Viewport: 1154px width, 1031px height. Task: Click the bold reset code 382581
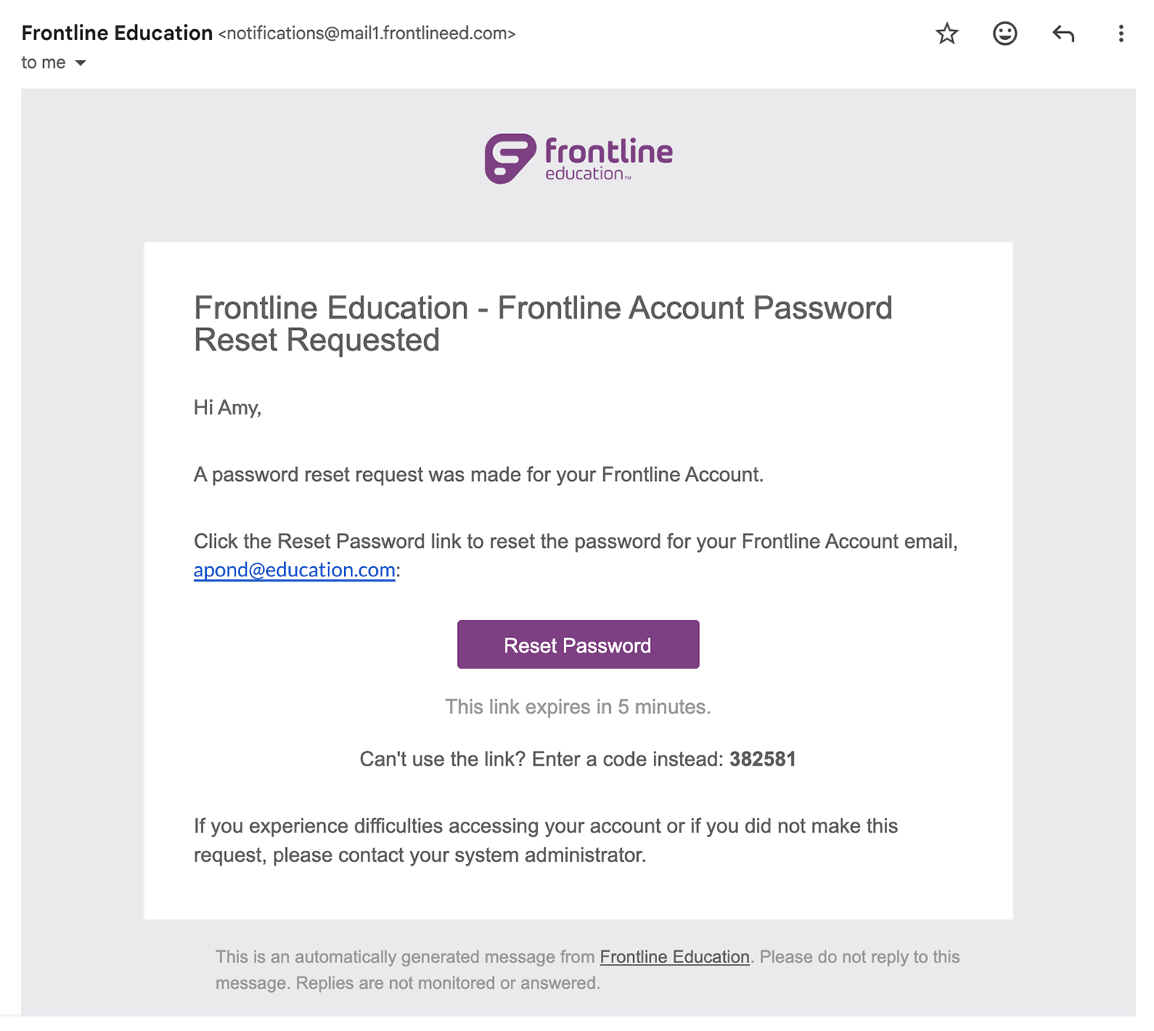tap(762, 759)
